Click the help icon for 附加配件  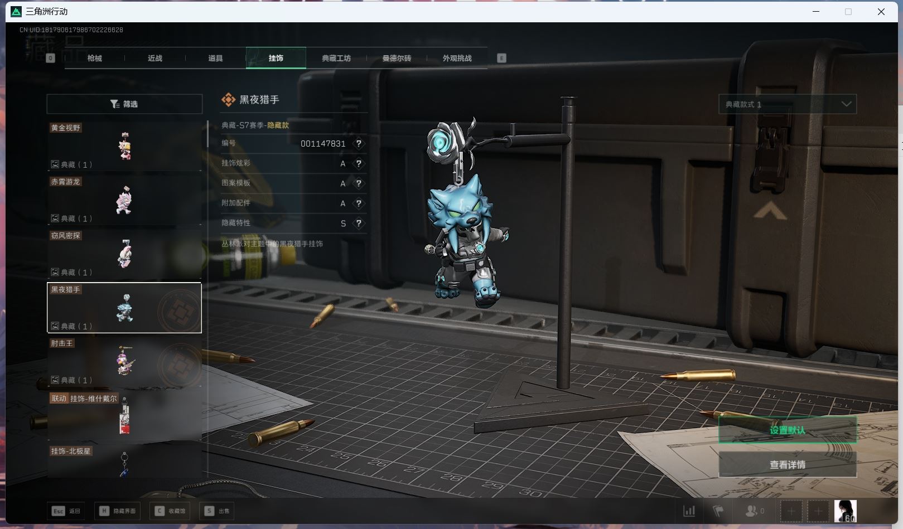coord(359,203)
